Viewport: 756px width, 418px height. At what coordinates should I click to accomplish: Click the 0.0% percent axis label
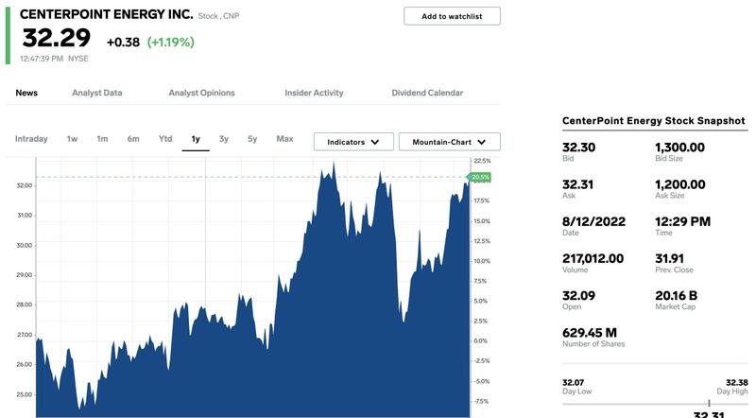pos(480,340)
